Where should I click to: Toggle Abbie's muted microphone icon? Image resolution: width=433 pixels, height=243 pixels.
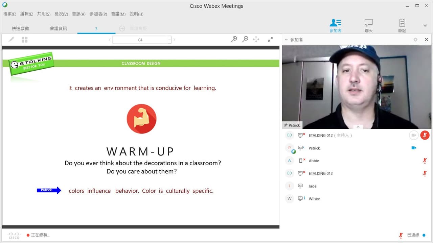pyautogui.click(x=425, y=161)
